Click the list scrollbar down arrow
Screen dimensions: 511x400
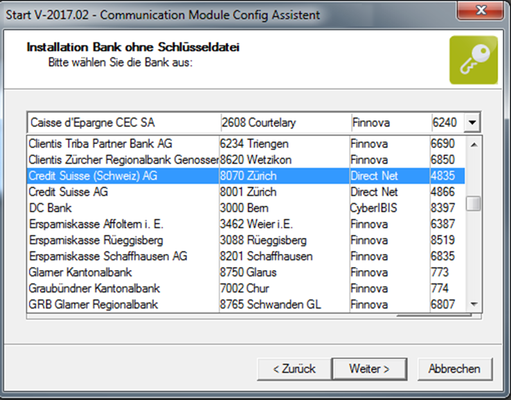474,304
